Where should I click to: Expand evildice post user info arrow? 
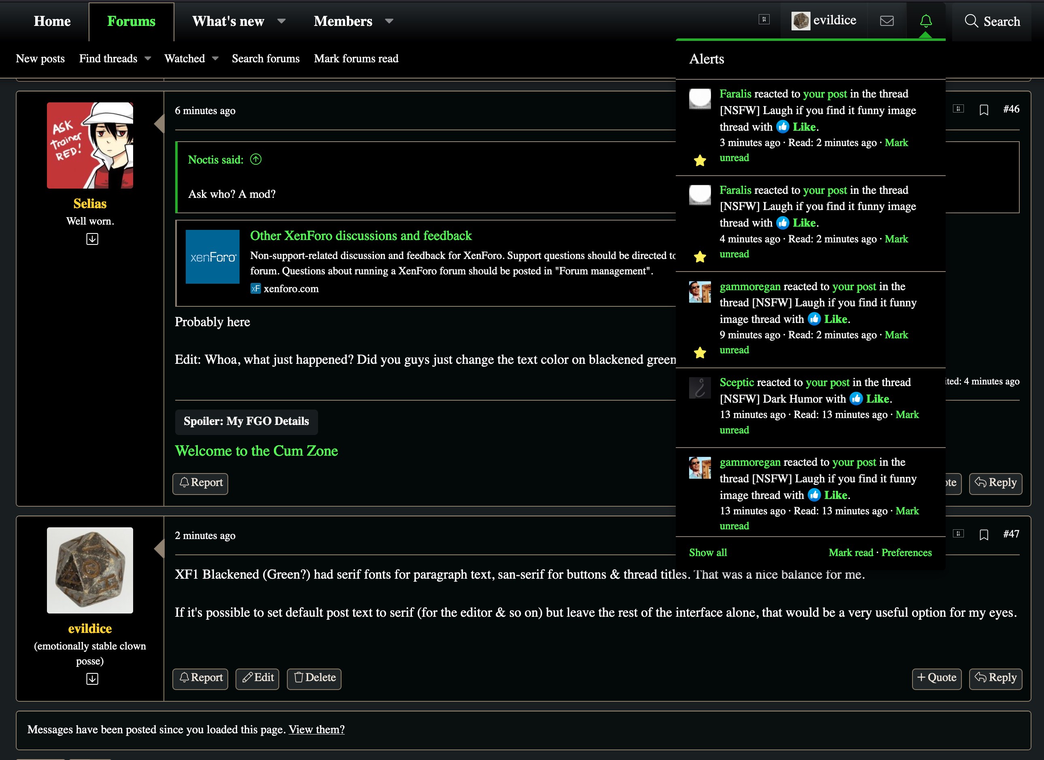pos(92,679)
